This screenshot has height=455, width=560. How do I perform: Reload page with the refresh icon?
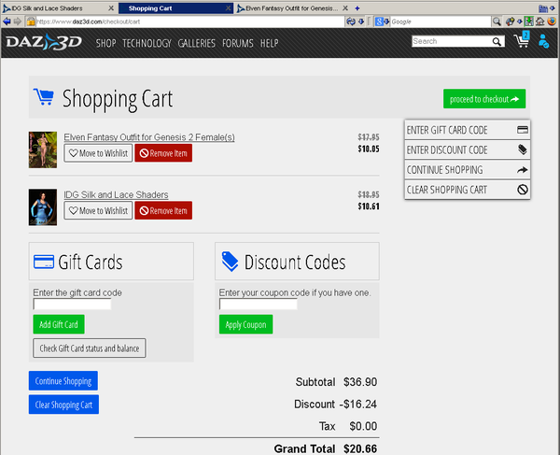pyautogui.click(x=351, y=21)
